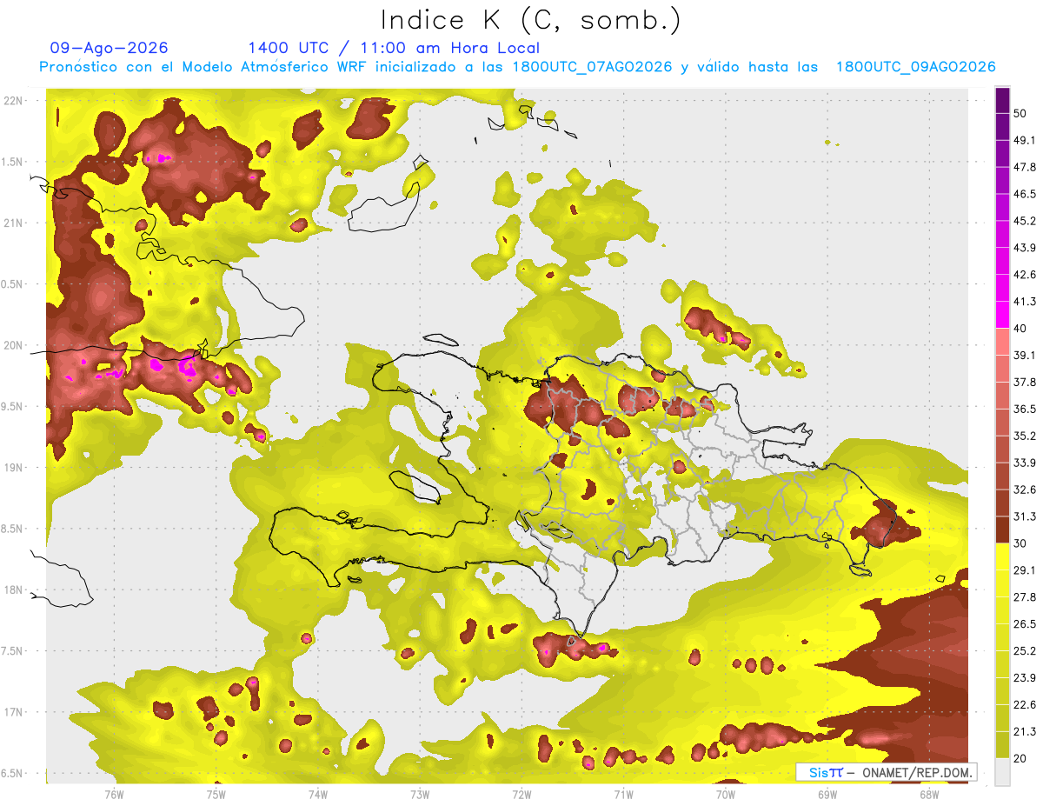Click the colorbar value "23.9"
The width and height of the screenshot is (1043, 806).
coord(1024,677)
